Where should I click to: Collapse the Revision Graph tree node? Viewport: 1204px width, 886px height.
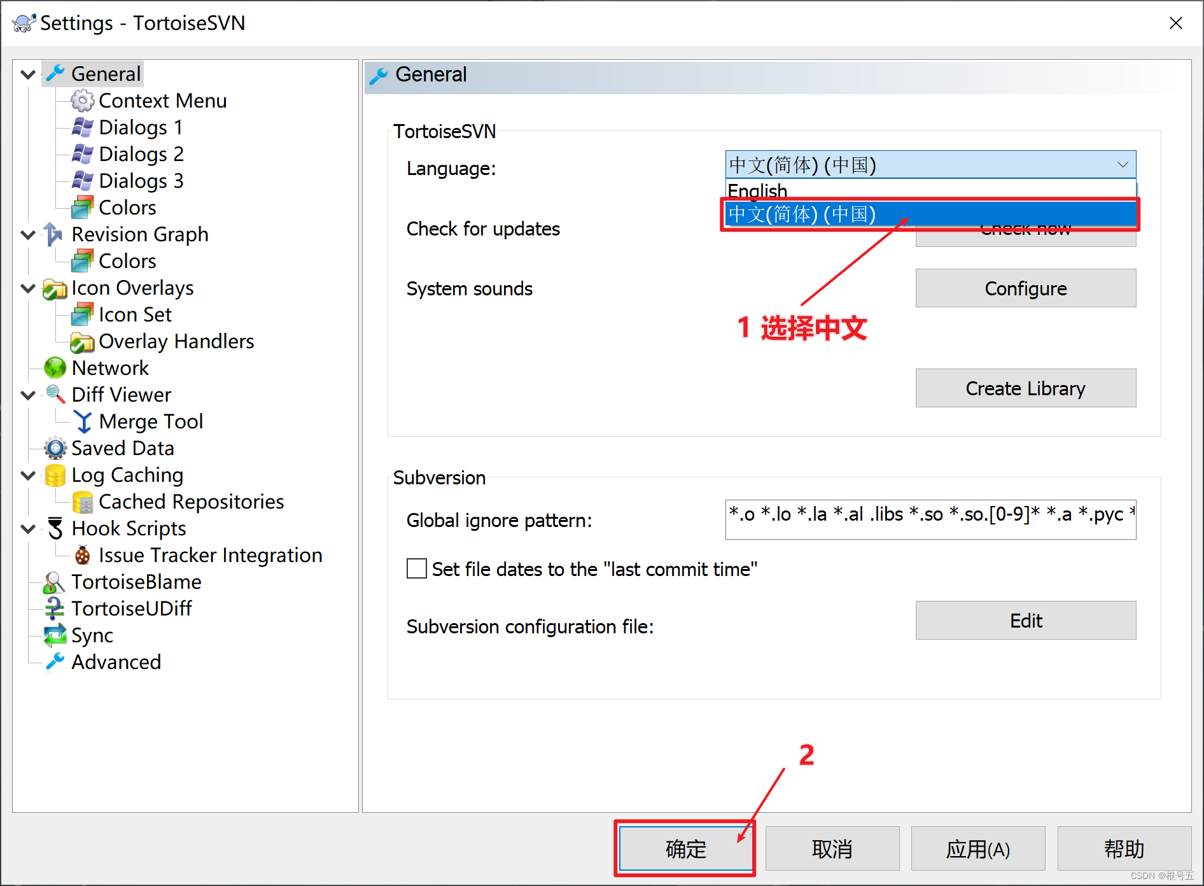[28, 235]
